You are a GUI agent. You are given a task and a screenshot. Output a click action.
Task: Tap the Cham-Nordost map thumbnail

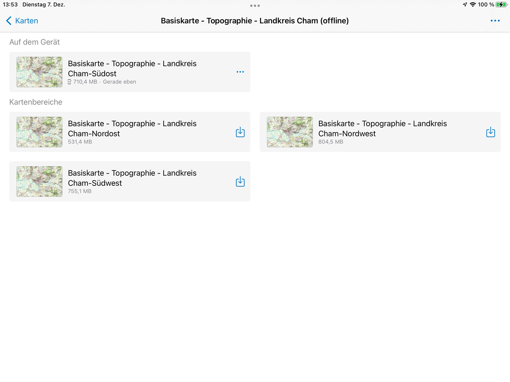click(x=39, y=132)
